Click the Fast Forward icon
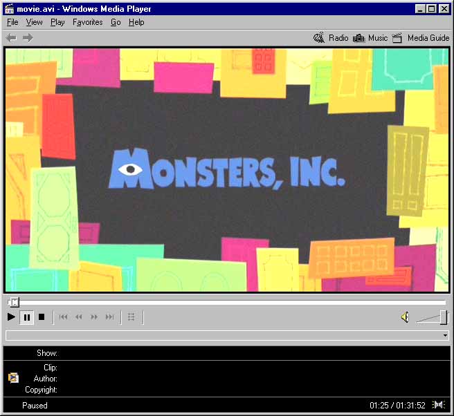The width and height of the screenshot is (454, 416). [x=94, y=317]
